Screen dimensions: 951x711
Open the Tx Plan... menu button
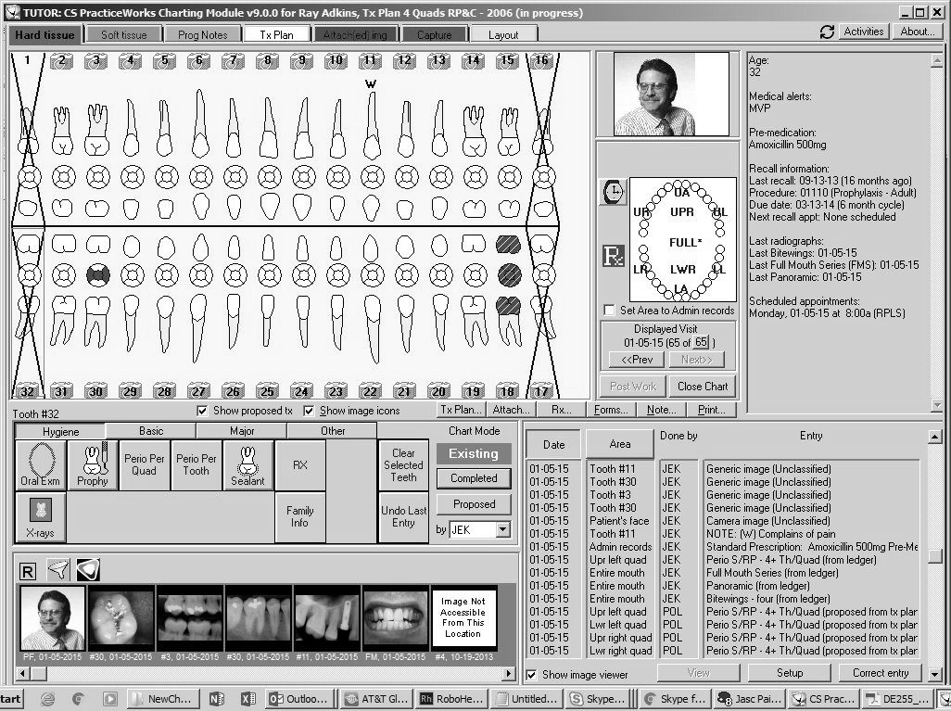[x=461, y=410]
